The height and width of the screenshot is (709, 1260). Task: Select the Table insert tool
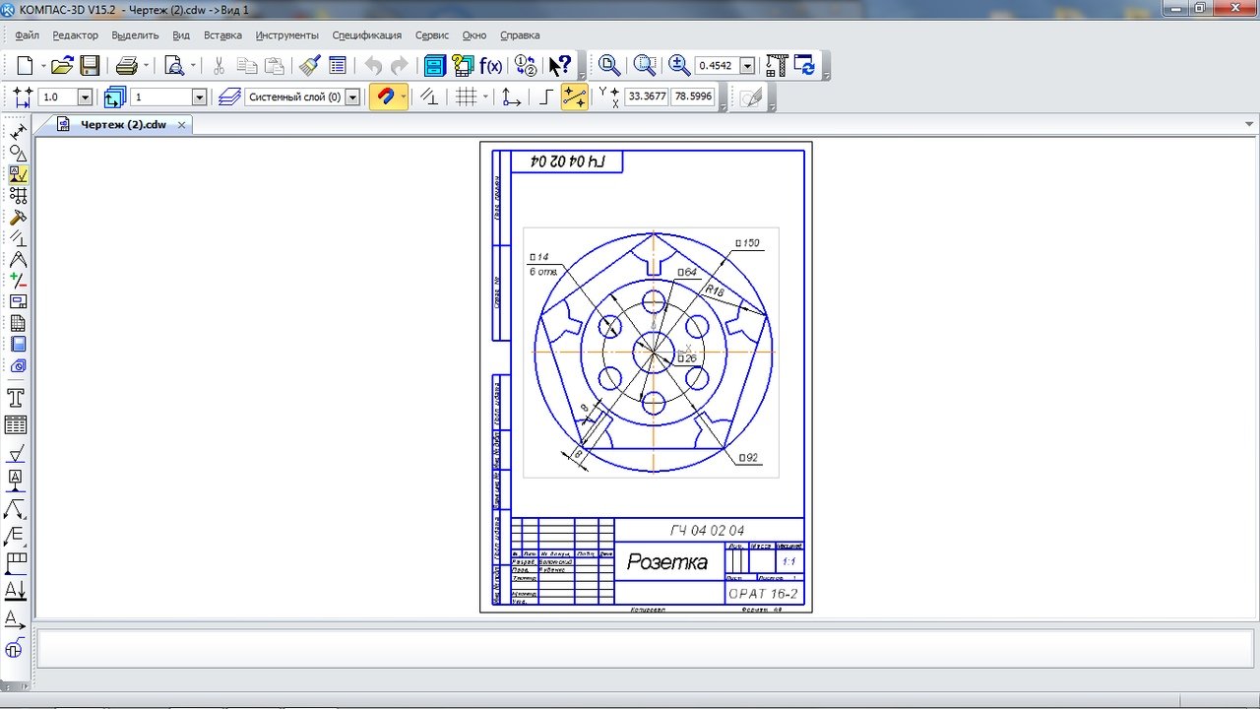coord(16,425)
